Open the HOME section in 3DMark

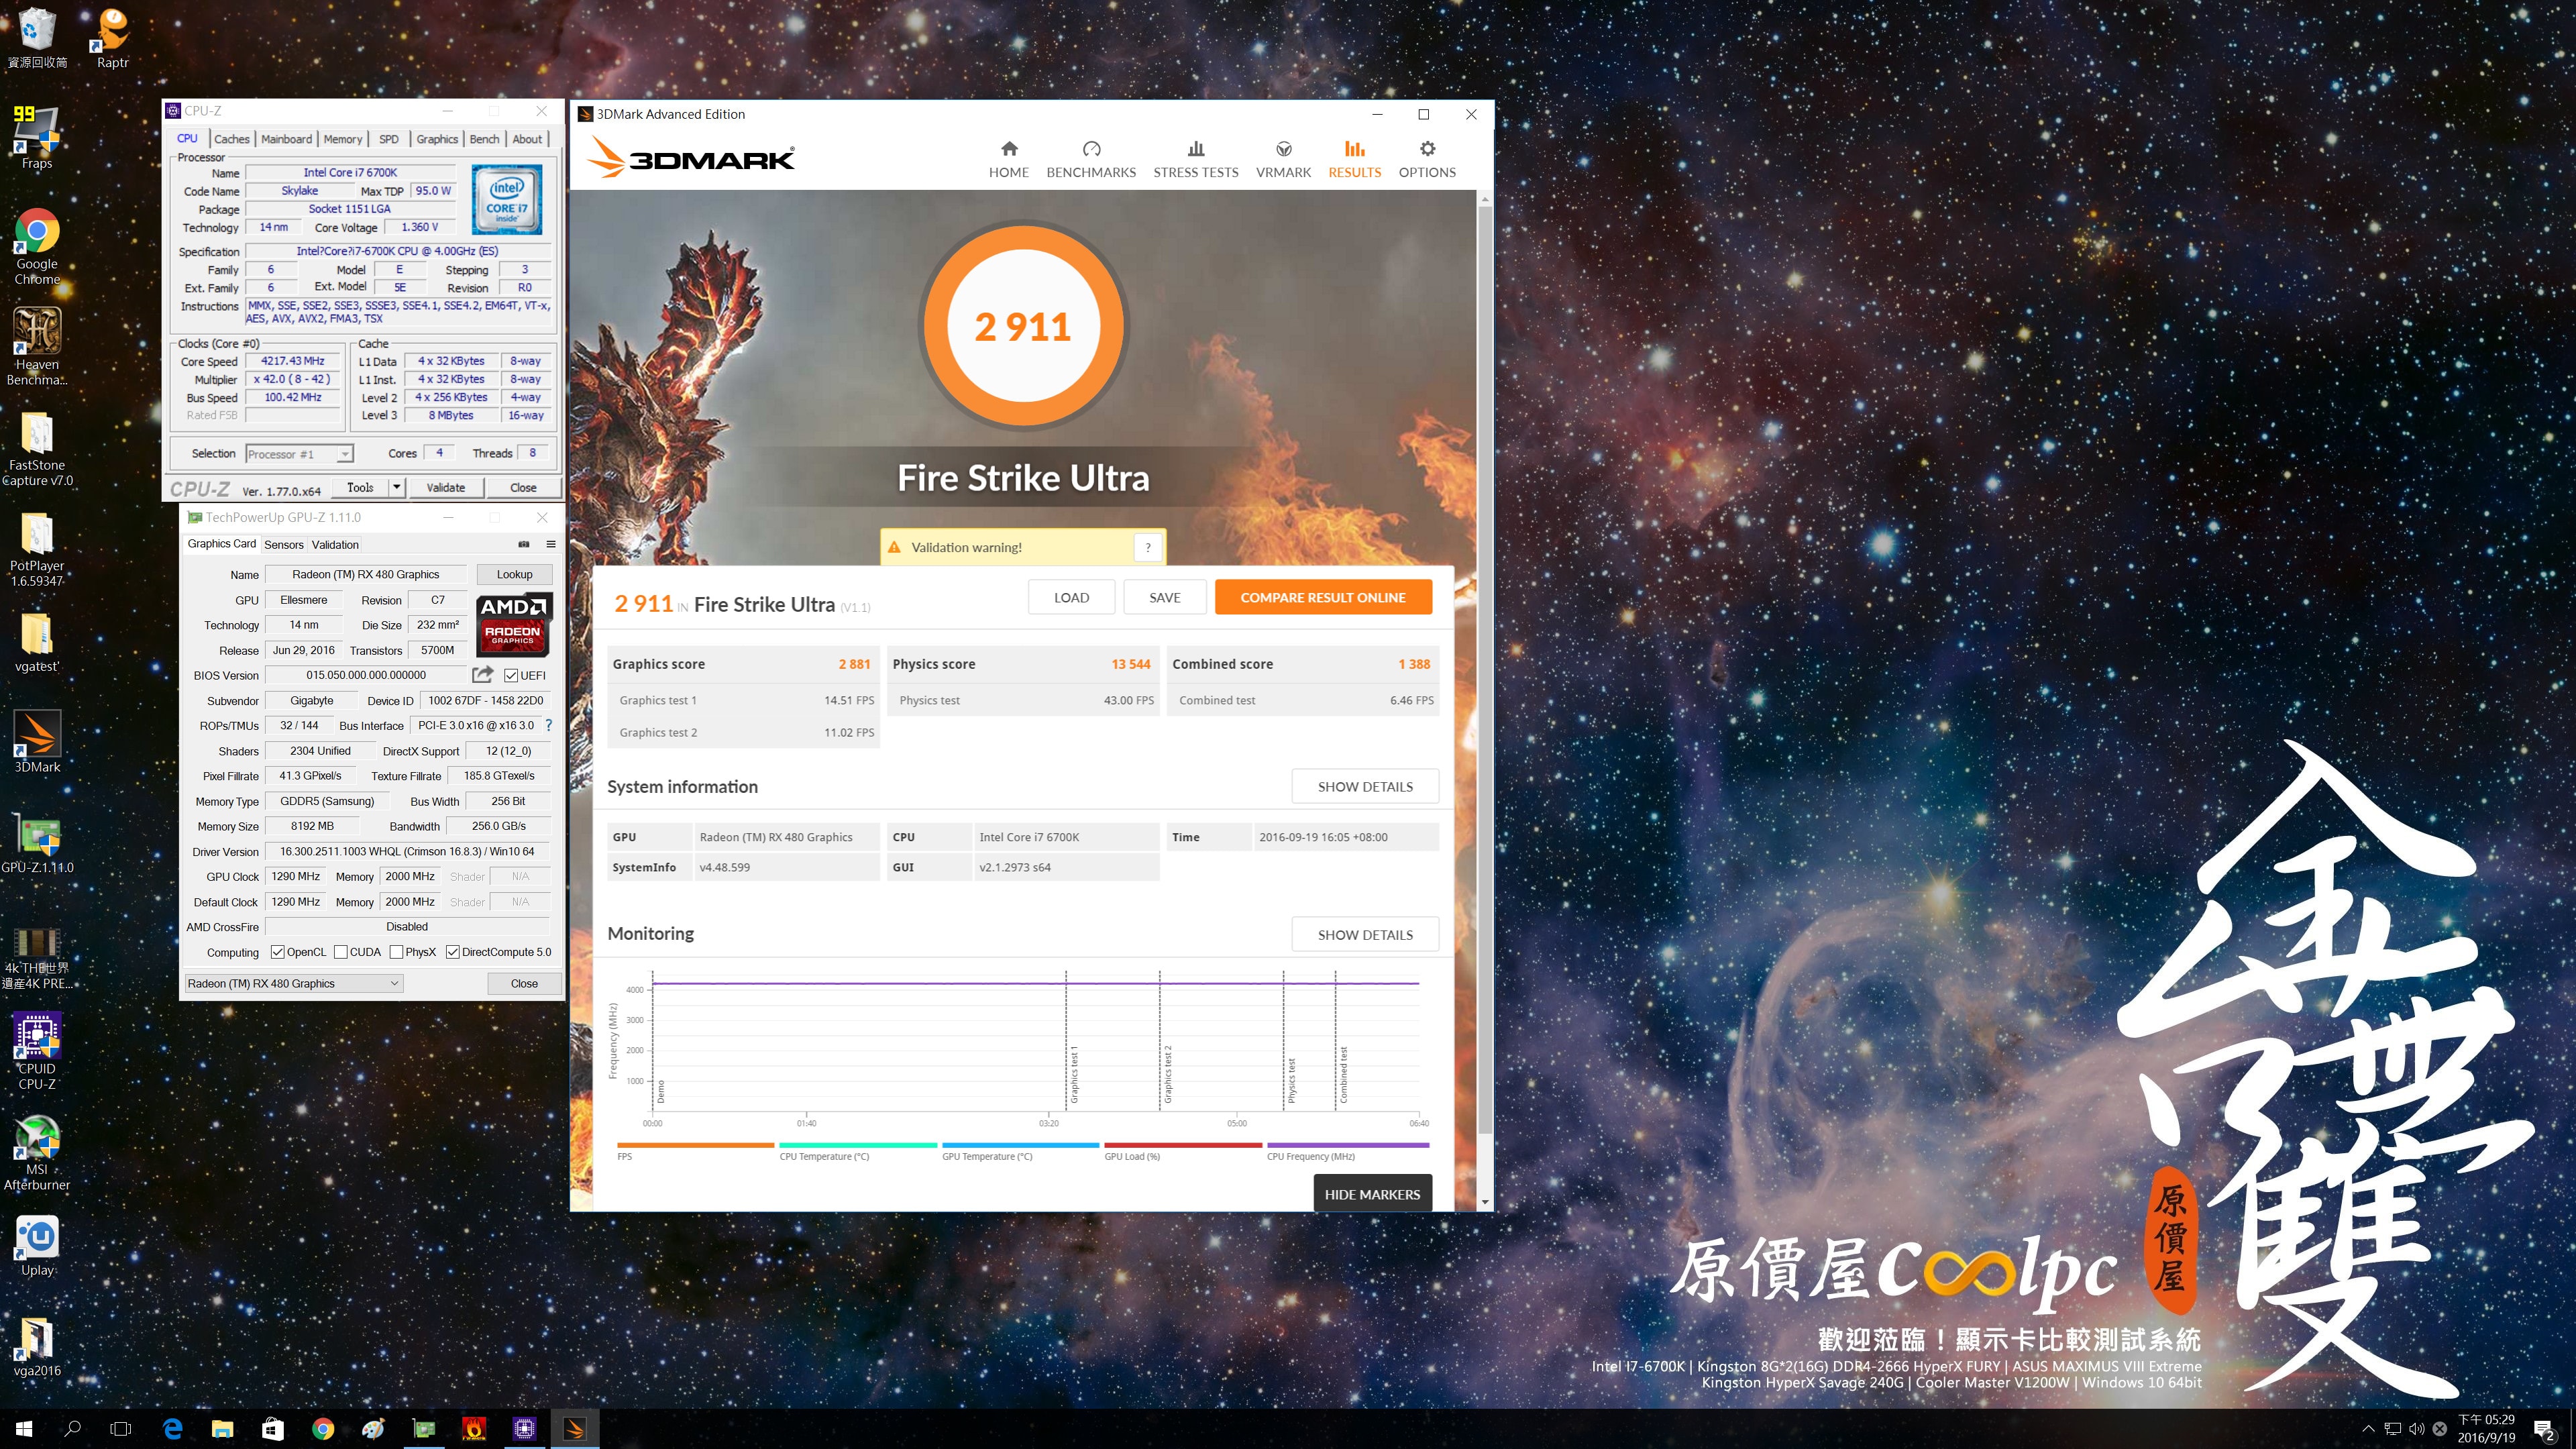pos(1008,160)
